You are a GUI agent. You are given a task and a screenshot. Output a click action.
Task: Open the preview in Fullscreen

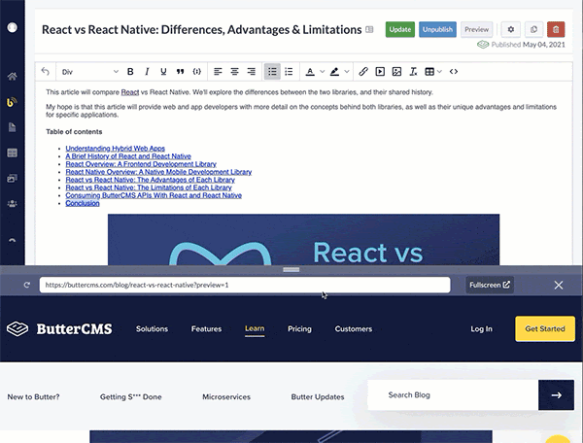tap(490, 285)
